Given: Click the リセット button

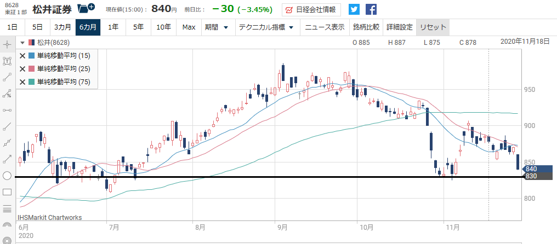Looking at the screenshot, I should click(x=433, y=27).
